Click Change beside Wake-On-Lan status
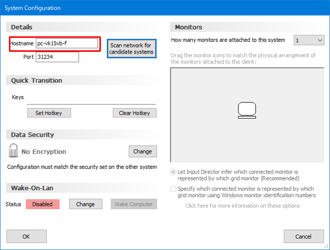This screenshot has height=250, width=330. point(85,204)
